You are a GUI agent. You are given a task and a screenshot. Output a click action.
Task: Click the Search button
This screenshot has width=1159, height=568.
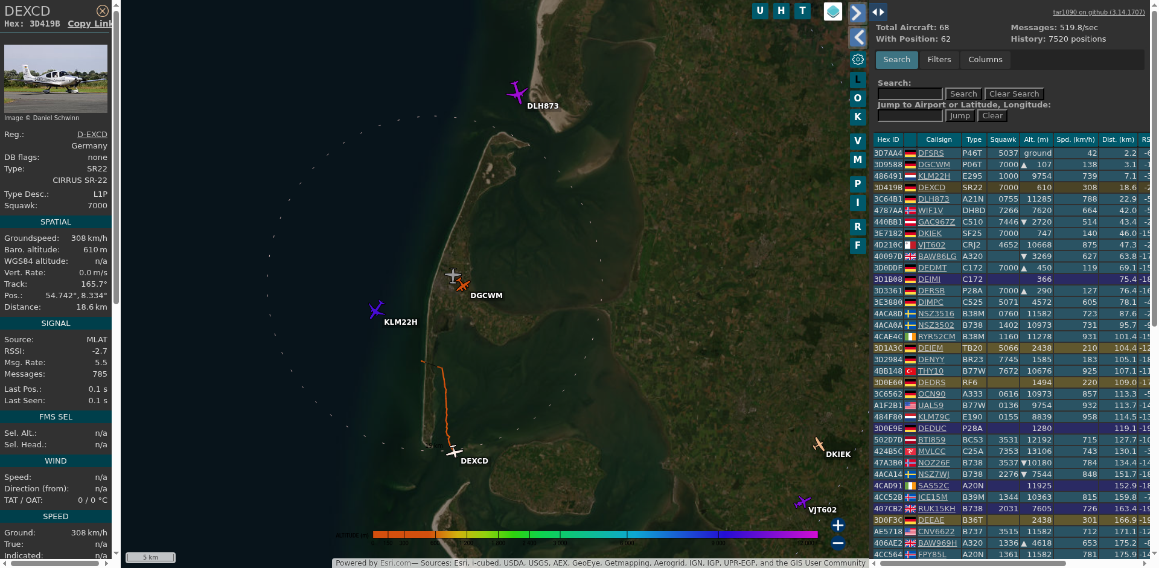963,94
